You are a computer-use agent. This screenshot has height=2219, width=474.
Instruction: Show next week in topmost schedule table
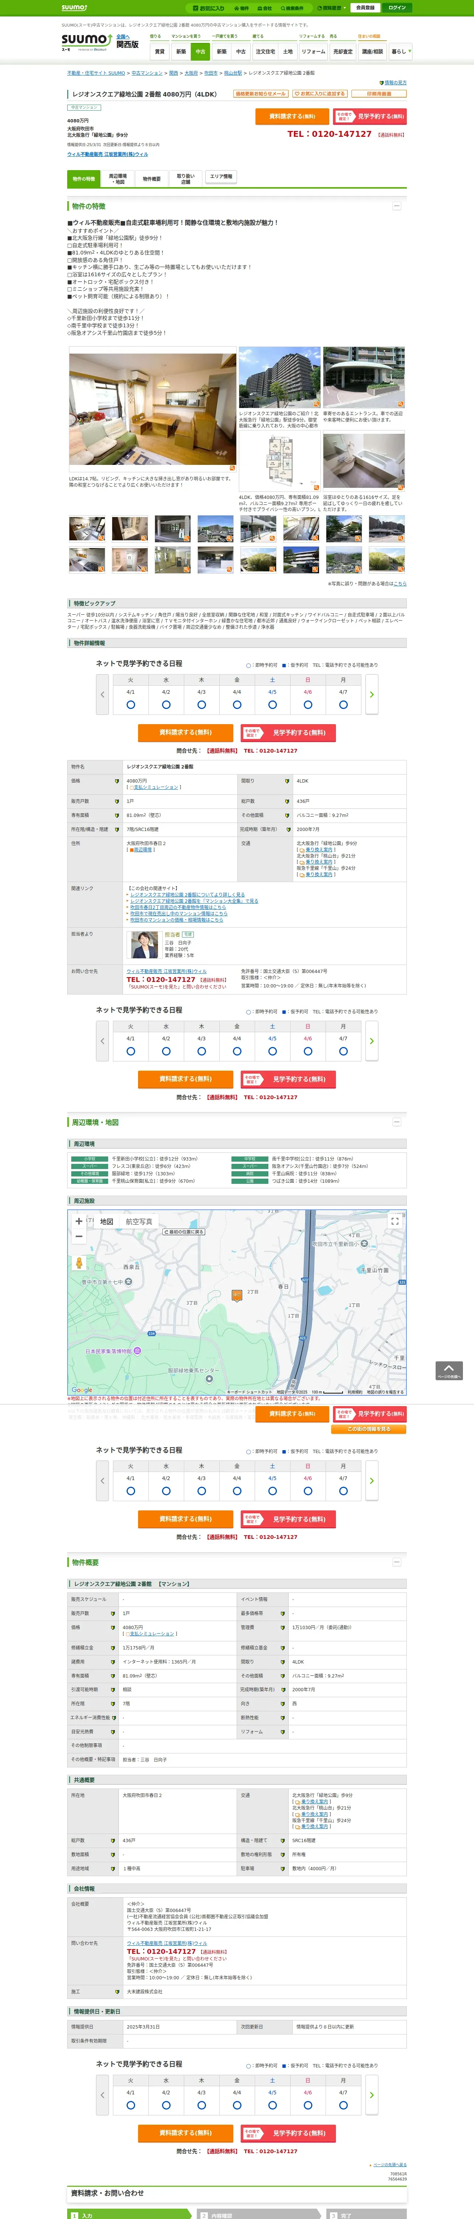coord(372,694)
